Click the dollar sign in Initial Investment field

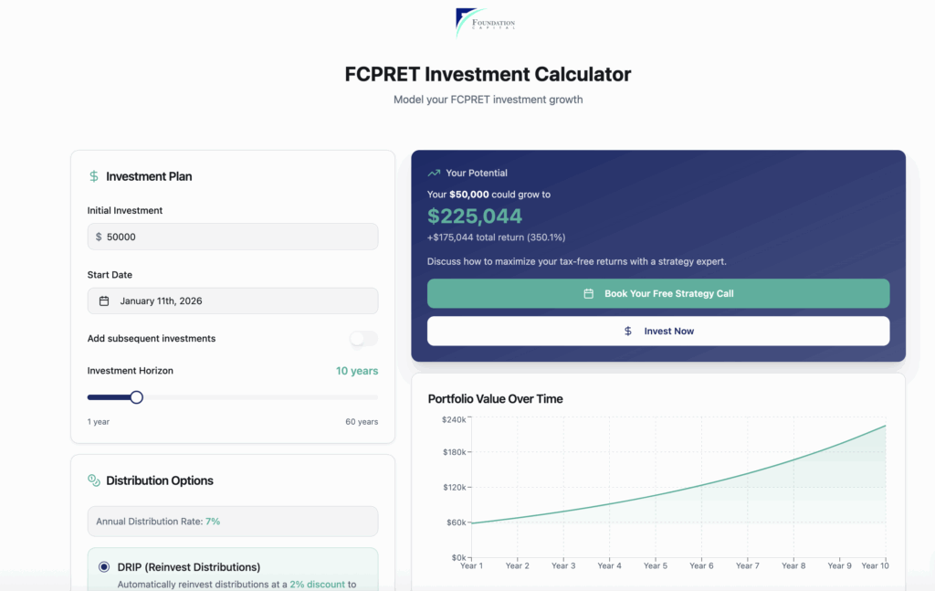click(100, 237)
